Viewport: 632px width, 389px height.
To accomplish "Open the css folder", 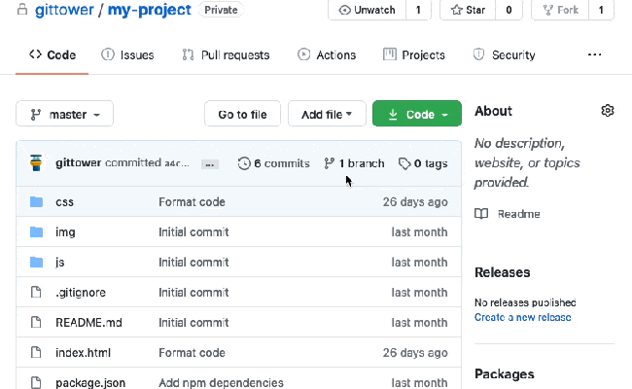I will 64,202.
